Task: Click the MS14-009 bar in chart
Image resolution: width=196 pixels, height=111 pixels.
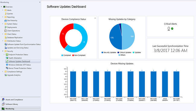Action: (x=176, y=84)
